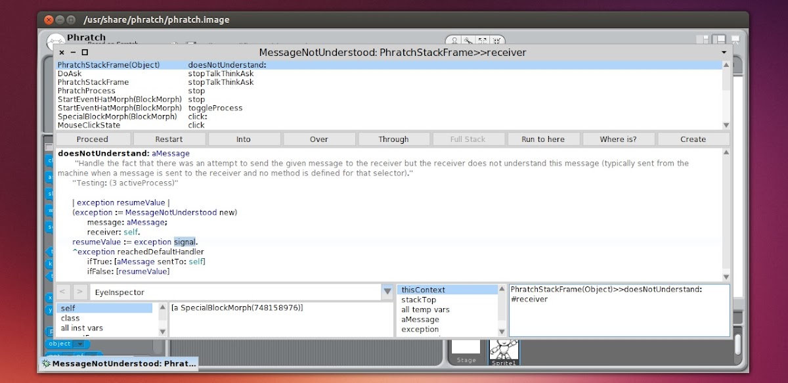Select the DoAsk stopTalkThinkAsk stack row

[x=389, y=74]
